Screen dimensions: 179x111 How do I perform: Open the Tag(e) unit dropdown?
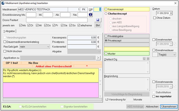[x=167, y=55]
